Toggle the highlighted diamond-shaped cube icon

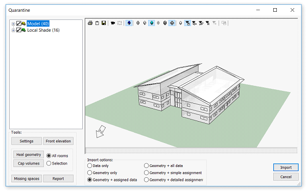click(x=172, y=23)
